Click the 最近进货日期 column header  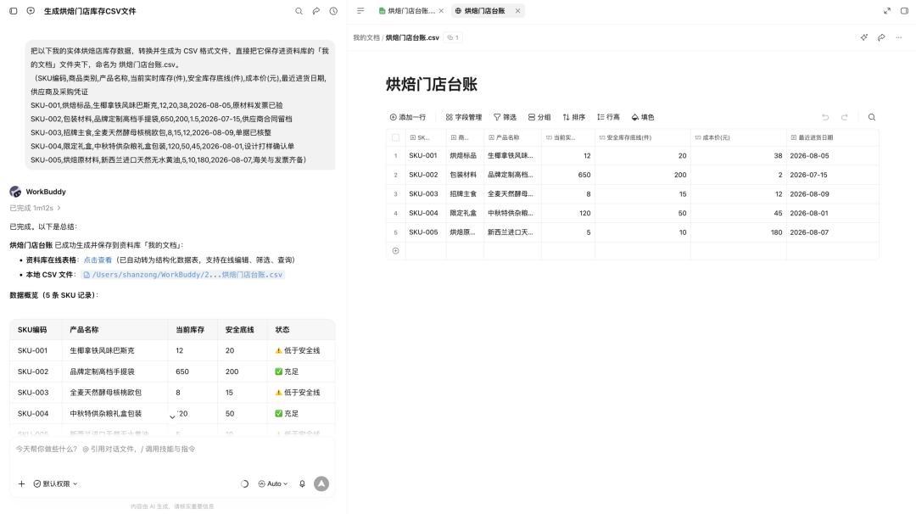(x=833, y=138)
